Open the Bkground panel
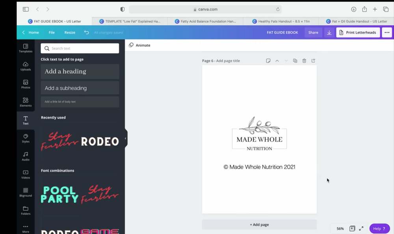This screenshot has height=234, width=394. click(x=25, y=193)
